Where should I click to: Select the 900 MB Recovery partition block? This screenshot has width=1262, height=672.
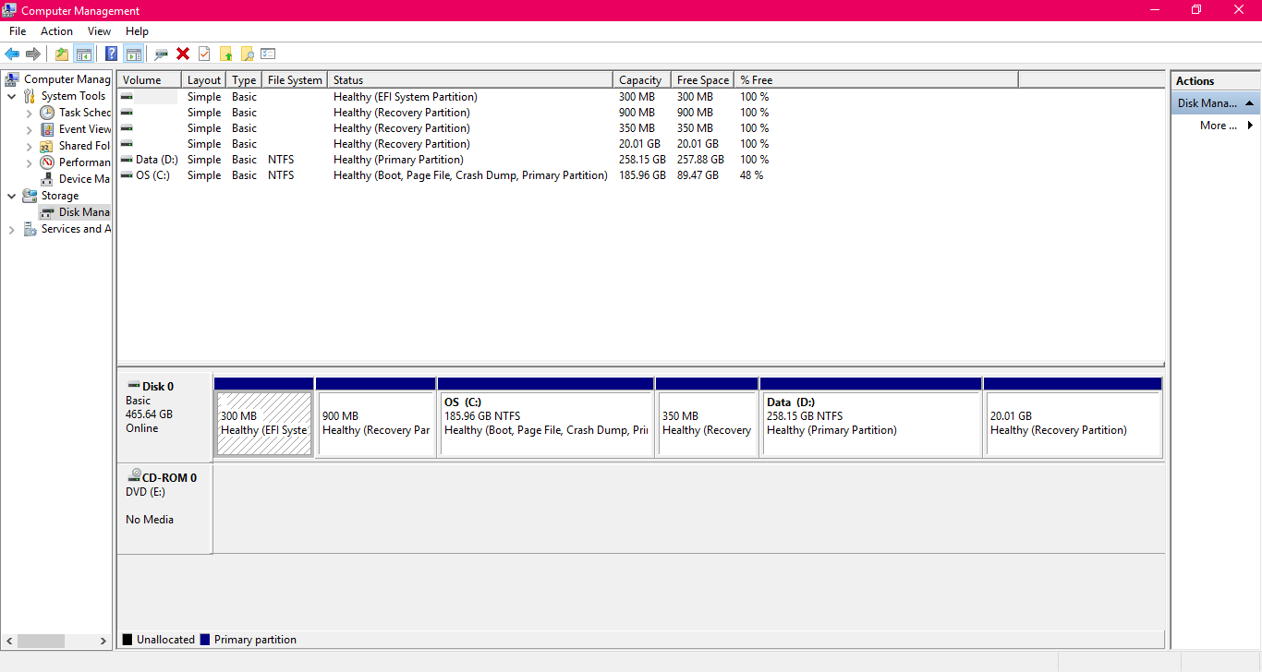coord(375,416)
